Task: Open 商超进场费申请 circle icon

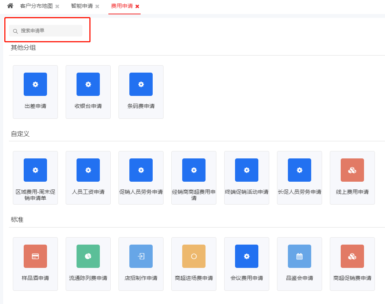Action: tap(194, 256)
